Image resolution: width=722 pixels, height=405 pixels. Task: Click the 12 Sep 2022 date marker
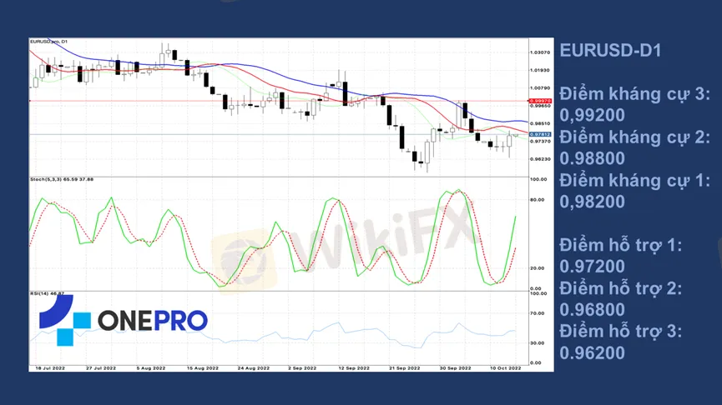pyautogui.click(x=354, y=368)
